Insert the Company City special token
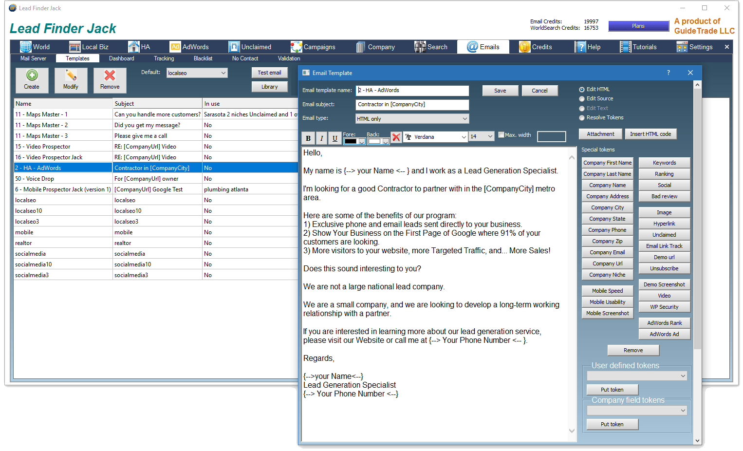743x451 pixels. coord(607,207)
